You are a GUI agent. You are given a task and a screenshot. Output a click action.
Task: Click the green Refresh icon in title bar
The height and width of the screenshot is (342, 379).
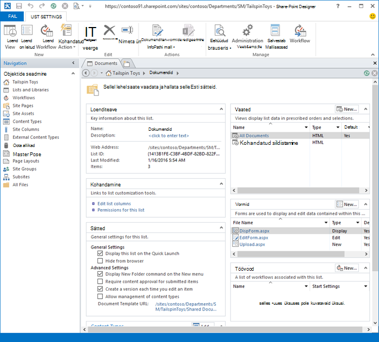pyautogui.click(x=54, y=6)
